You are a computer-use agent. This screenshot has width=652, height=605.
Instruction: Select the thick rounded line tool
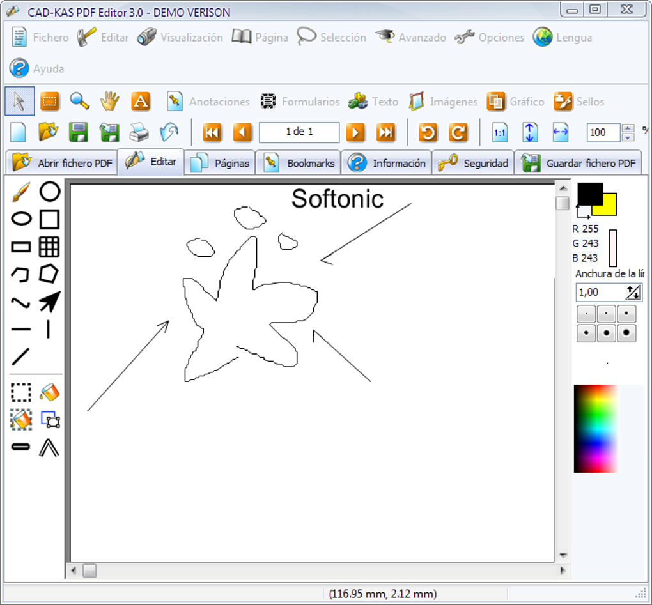click(21, 447)
